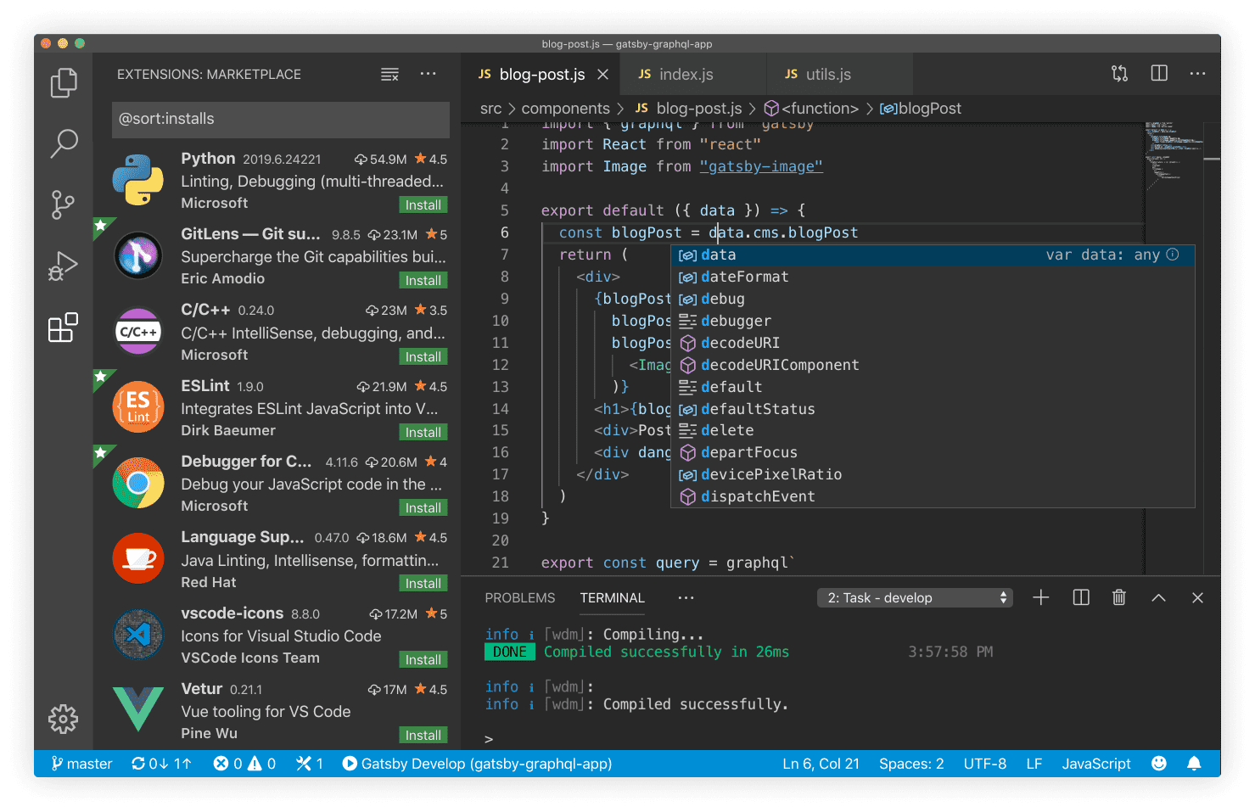Open the JavaScript language mode picker
Viewport: 1255px width, 812px height.
[x=1095, y=764]
